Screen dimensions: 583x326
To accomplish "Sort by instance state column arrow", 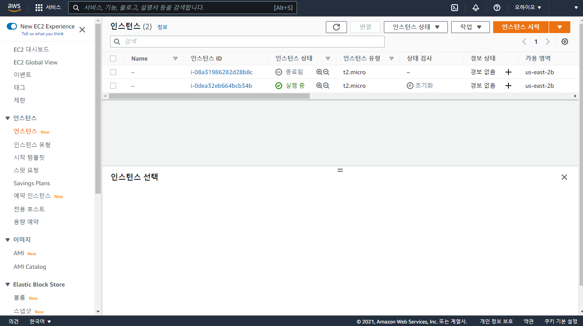I will 328,59.
